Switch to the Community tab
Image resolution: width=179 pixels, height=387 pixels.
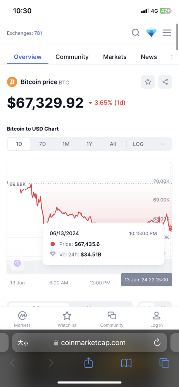pos(72,57)
